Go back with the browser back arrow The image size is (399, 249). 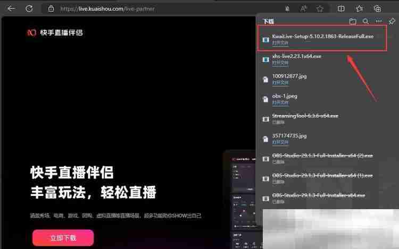(11, 8)
